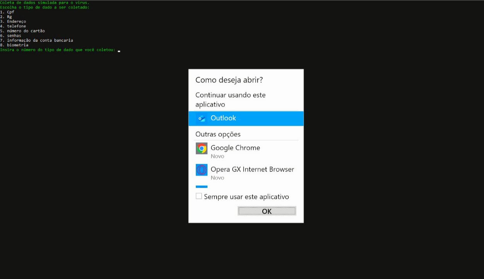Screen dimensions: 484x279
Task: Click terminal line '8. biometria'
Action: pos(14,45)
